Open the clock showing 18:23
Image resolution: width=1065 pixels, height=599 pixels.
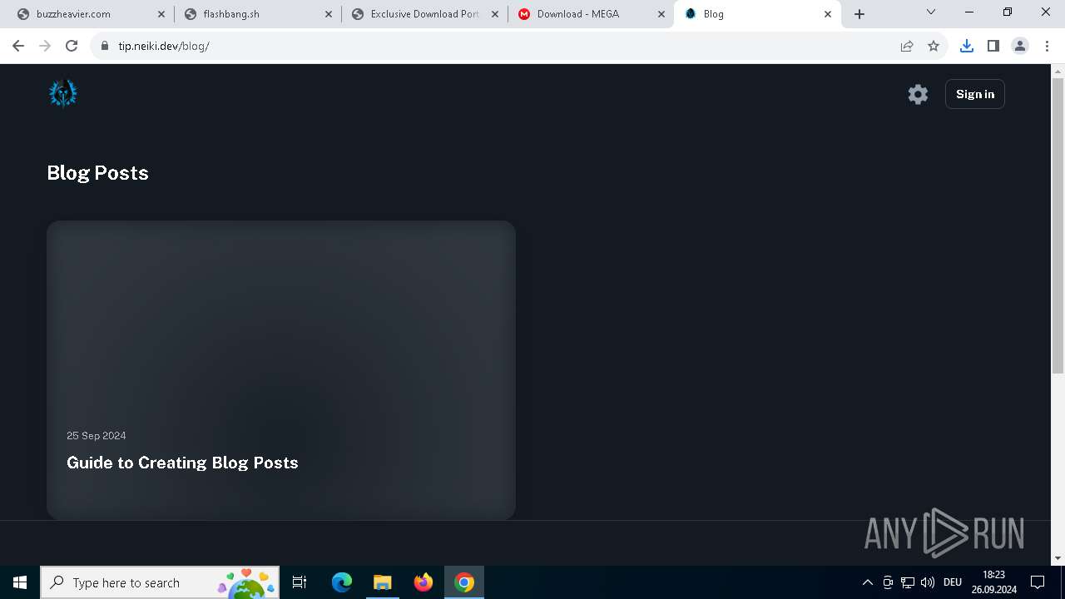pyautogui.click(x=994, y=582)
